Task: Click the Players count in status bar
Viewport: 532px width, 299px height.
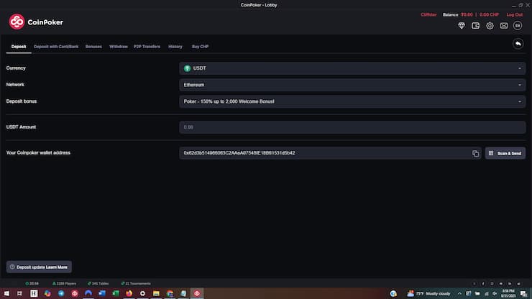Action: pos(64,283)
